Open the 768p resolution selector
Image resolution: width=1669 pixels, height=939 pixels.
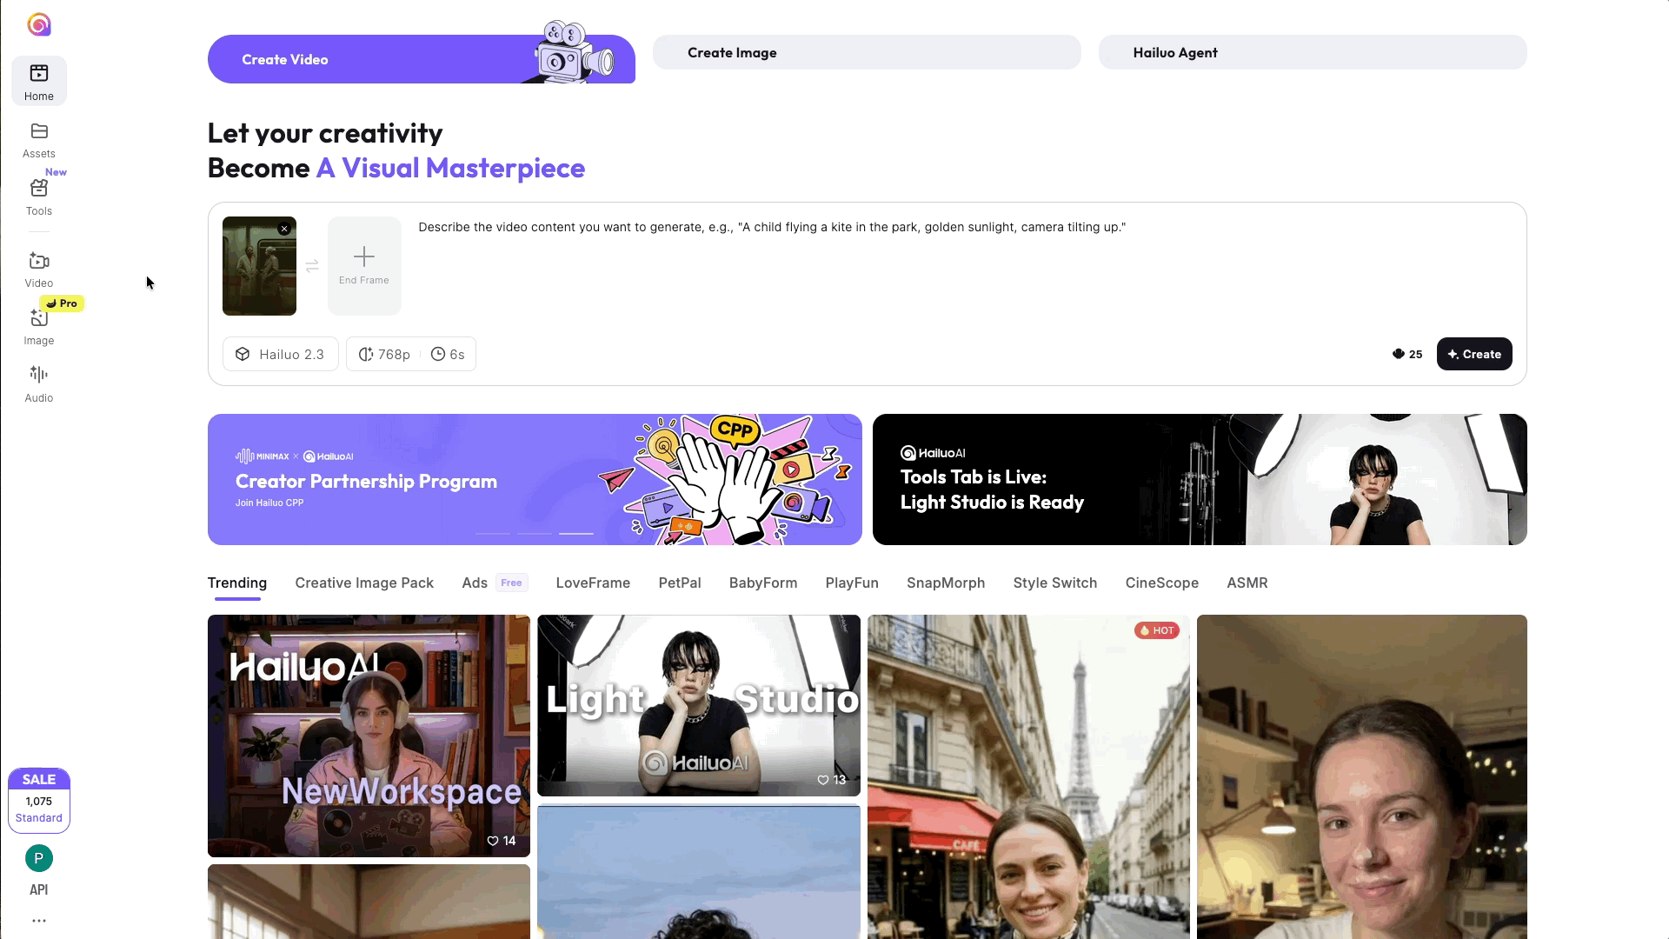(x=385, y=354)
